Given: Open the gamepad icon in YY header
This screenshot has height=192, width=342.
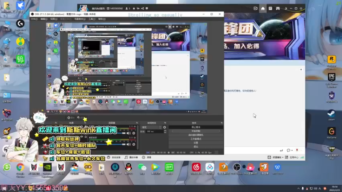Looking at the screenshot, I should click(x=277, y=9).
